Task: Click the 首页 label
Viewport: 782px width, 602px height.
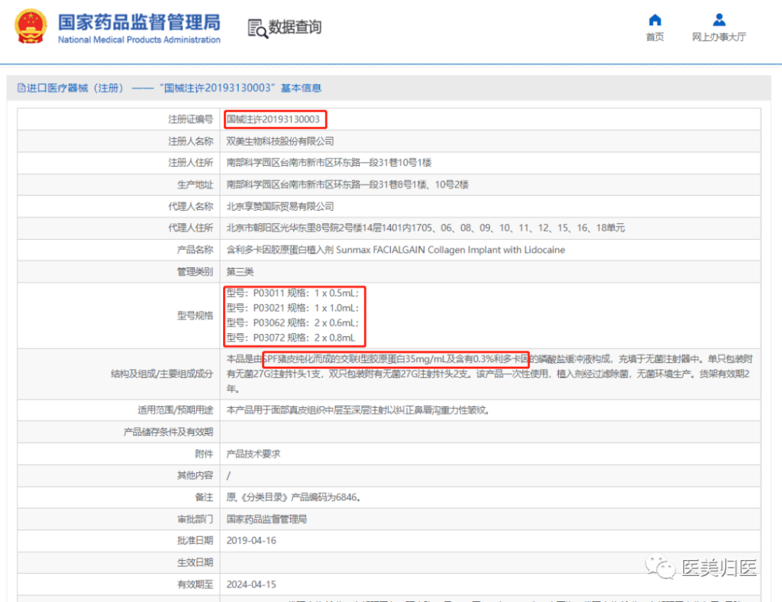Action: 654,37
